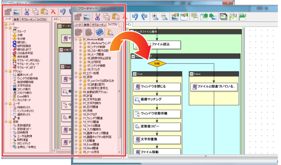Switch to 検索 tab in front フローチャート window
Viewport: 281px width, 165px height.
(x=86, y=25)
